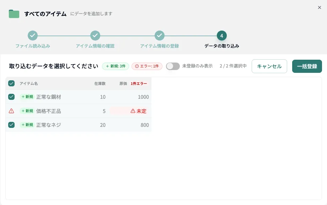Click the green folder icon
This screenshot has height=205, width=327.
pyautogui.click(x=14, y=14)
